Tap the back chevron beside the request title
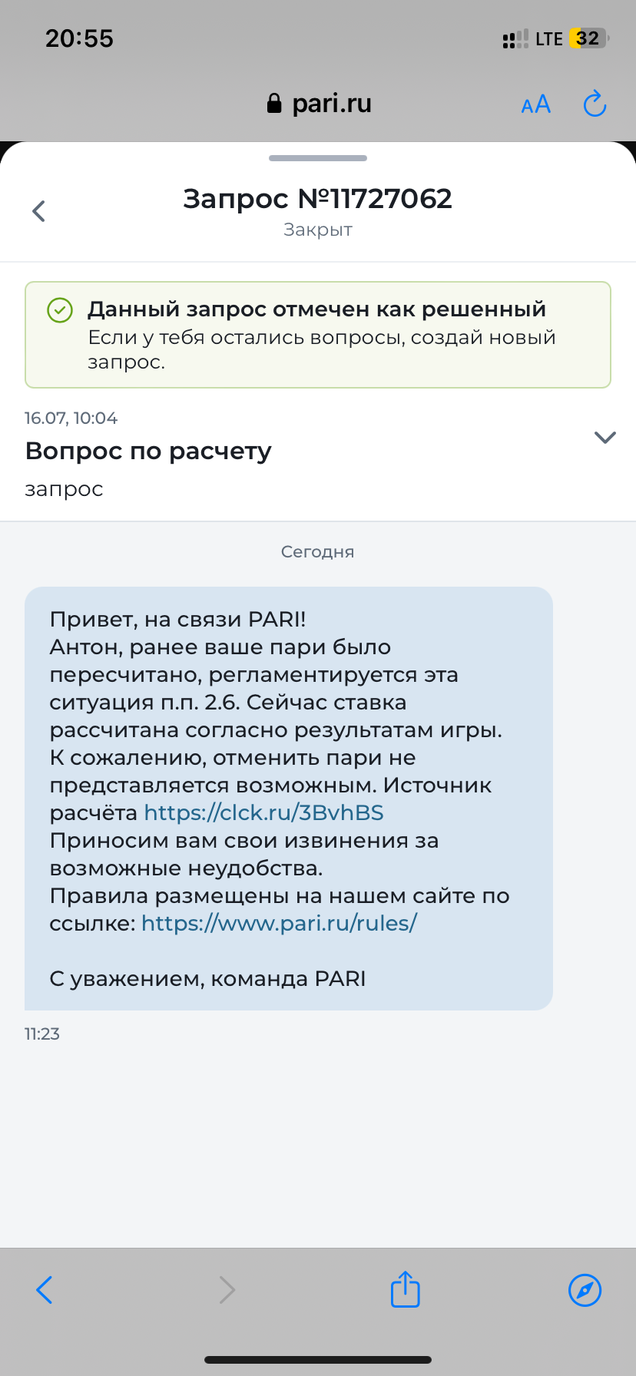Screen dimensions: 636x1376 pyautogui.click(x=39, y=211)
